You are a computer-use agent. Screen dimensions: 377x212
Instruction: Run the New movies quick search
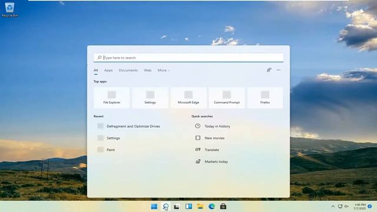214,138
